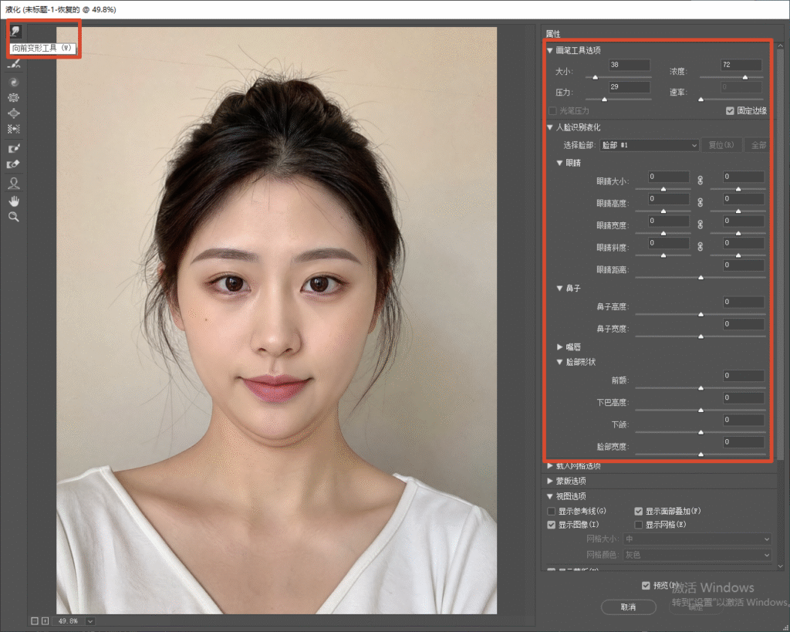
Task: Open the 选择脸部 face dropdown
Action: tap(650, 145)
